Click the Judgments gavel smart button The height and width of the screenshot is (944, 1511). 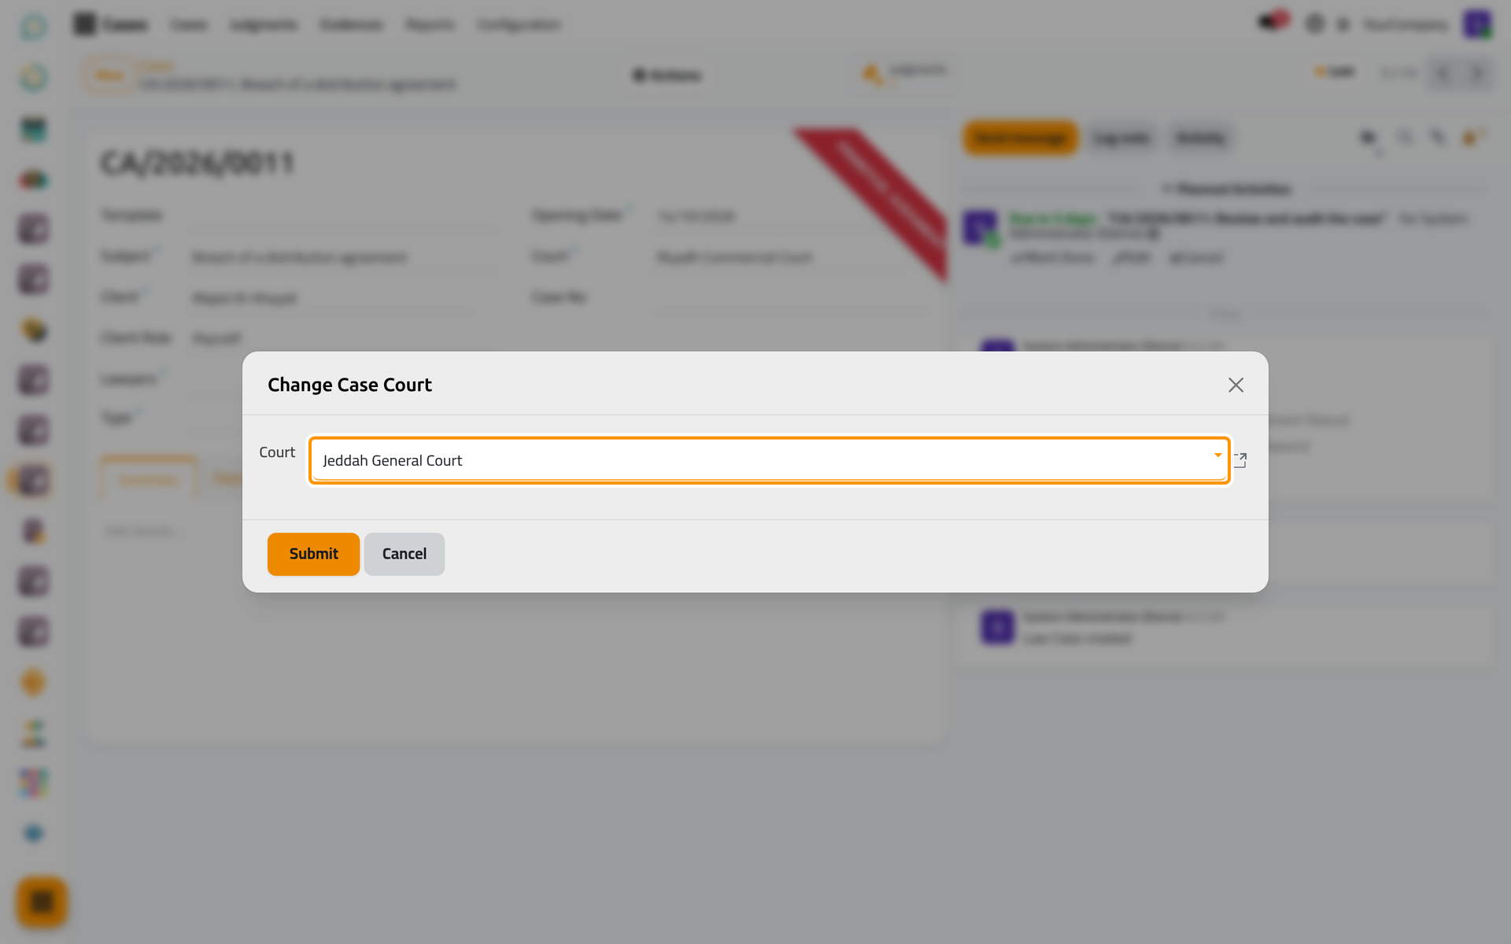point(905,75)
